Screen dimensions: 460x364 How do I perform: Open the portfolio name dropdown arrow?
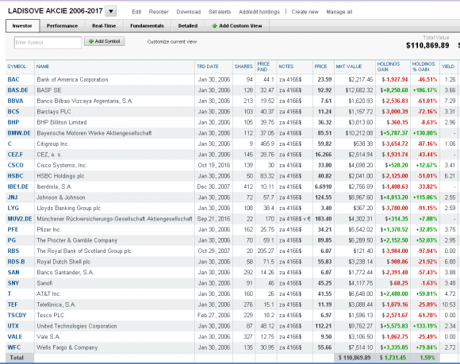[111, 11]
